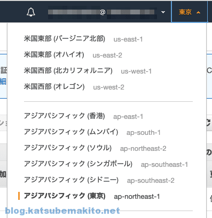This screenshot has height=218, width=212.
Task: Click the refresh icon behind the region menu
Action: pos(209,123)
